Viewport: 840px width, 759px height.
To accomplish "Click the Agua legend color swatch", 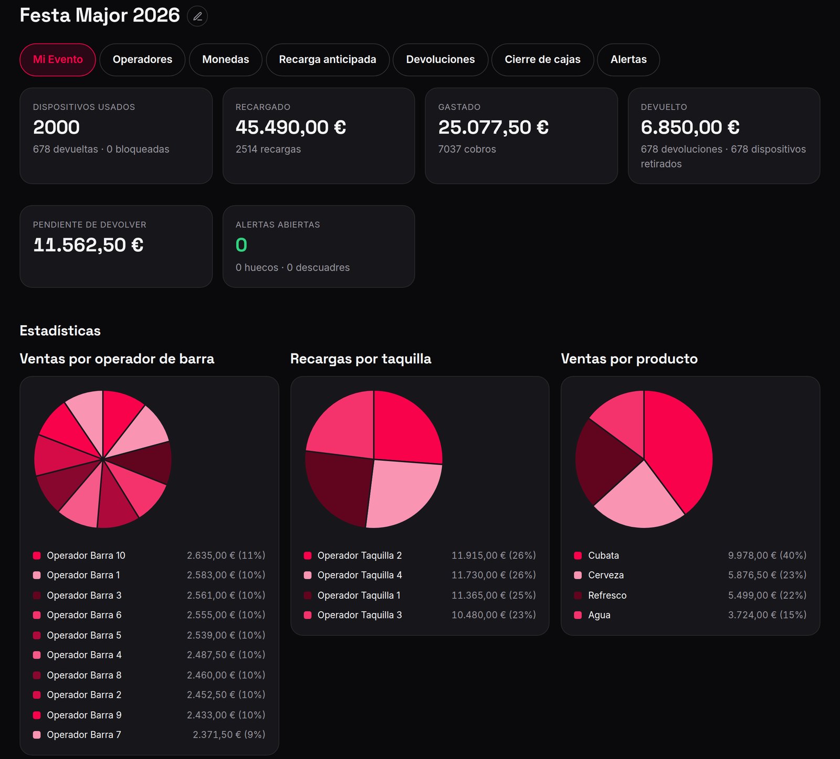I will coord(578,615).
